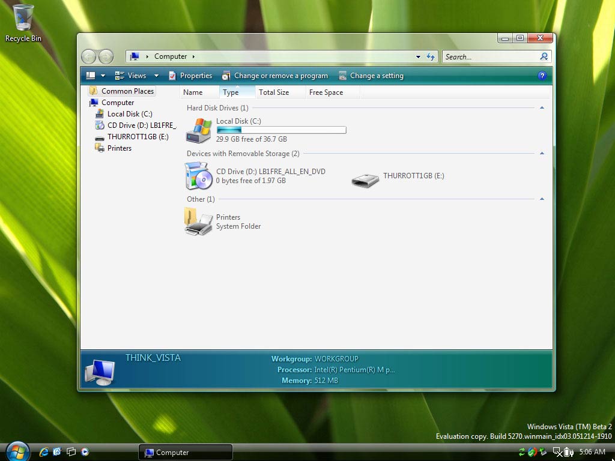Viewport: 615px width, 461px height.
Task: Open the Windows Start orb
Action: pos(17,451)
